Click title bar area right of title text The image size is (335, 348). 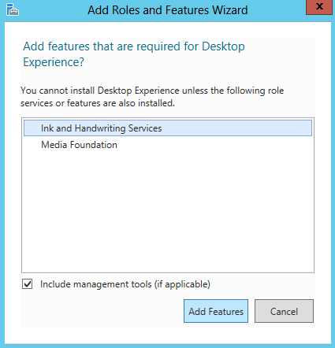coord(276,10)
